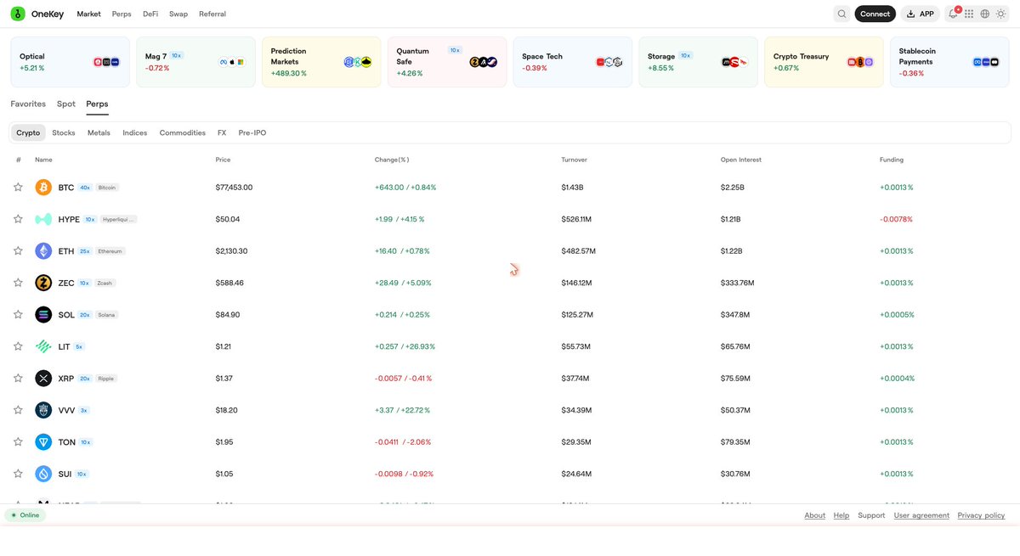This screenshot has width=1020, height=556.
Task: Click the Zcash coin icon
Action: click(x=43, y=283)
